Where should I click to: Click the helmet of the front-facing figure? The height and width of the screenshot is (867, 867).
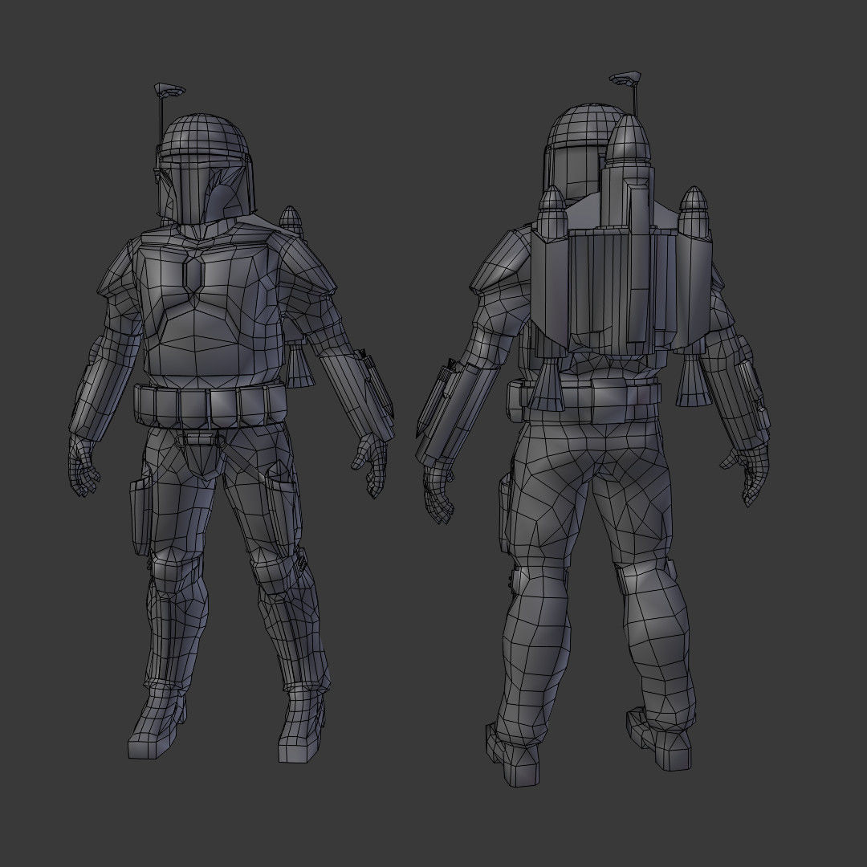(206, 170)
